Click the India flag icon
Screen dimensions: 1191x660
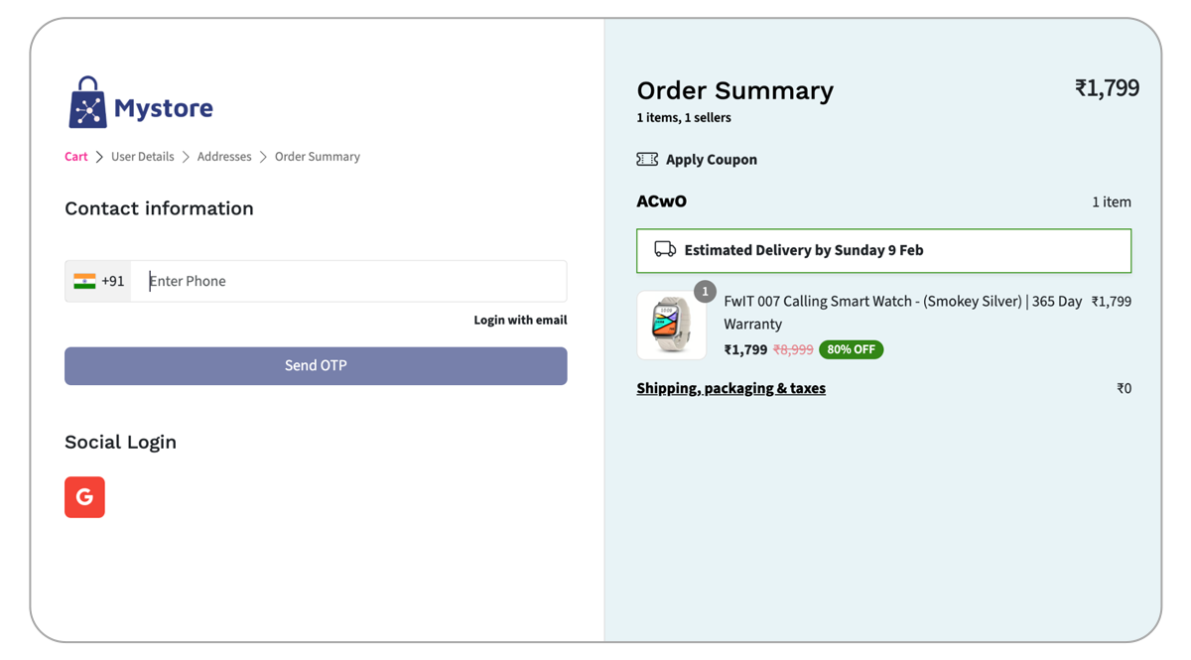click(x=84, y=281)
